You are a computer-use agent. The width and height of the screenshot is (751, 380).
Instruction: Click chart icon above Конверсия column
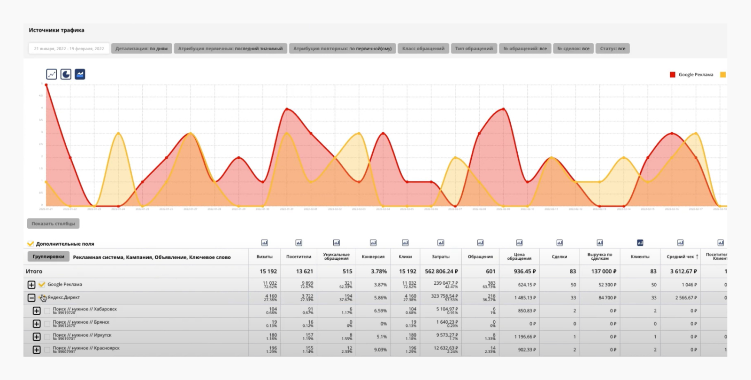click(x=373, y=243)
